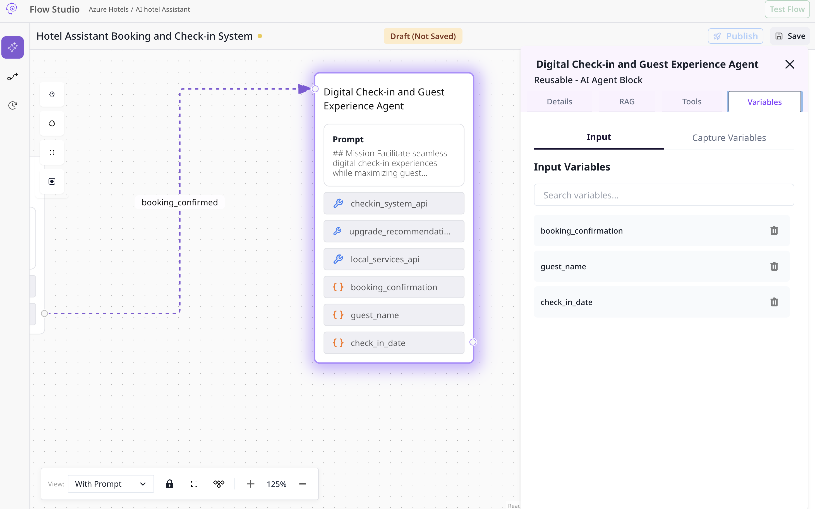Viewport: 815px width, 509px height.
Task: Select the checkin_system_api tool in node
Action: 394,203
